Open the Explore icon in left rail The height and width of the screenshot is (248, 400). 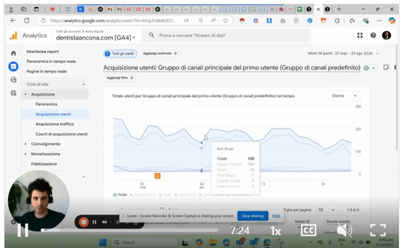[14, 80]
